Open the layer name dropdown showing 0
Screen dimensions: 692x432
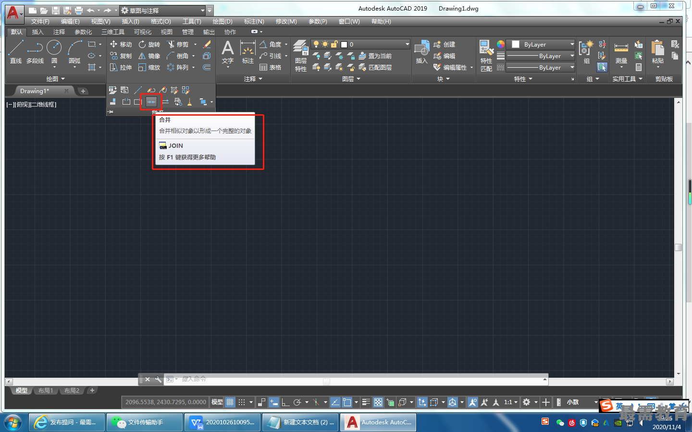pos(360,44)
